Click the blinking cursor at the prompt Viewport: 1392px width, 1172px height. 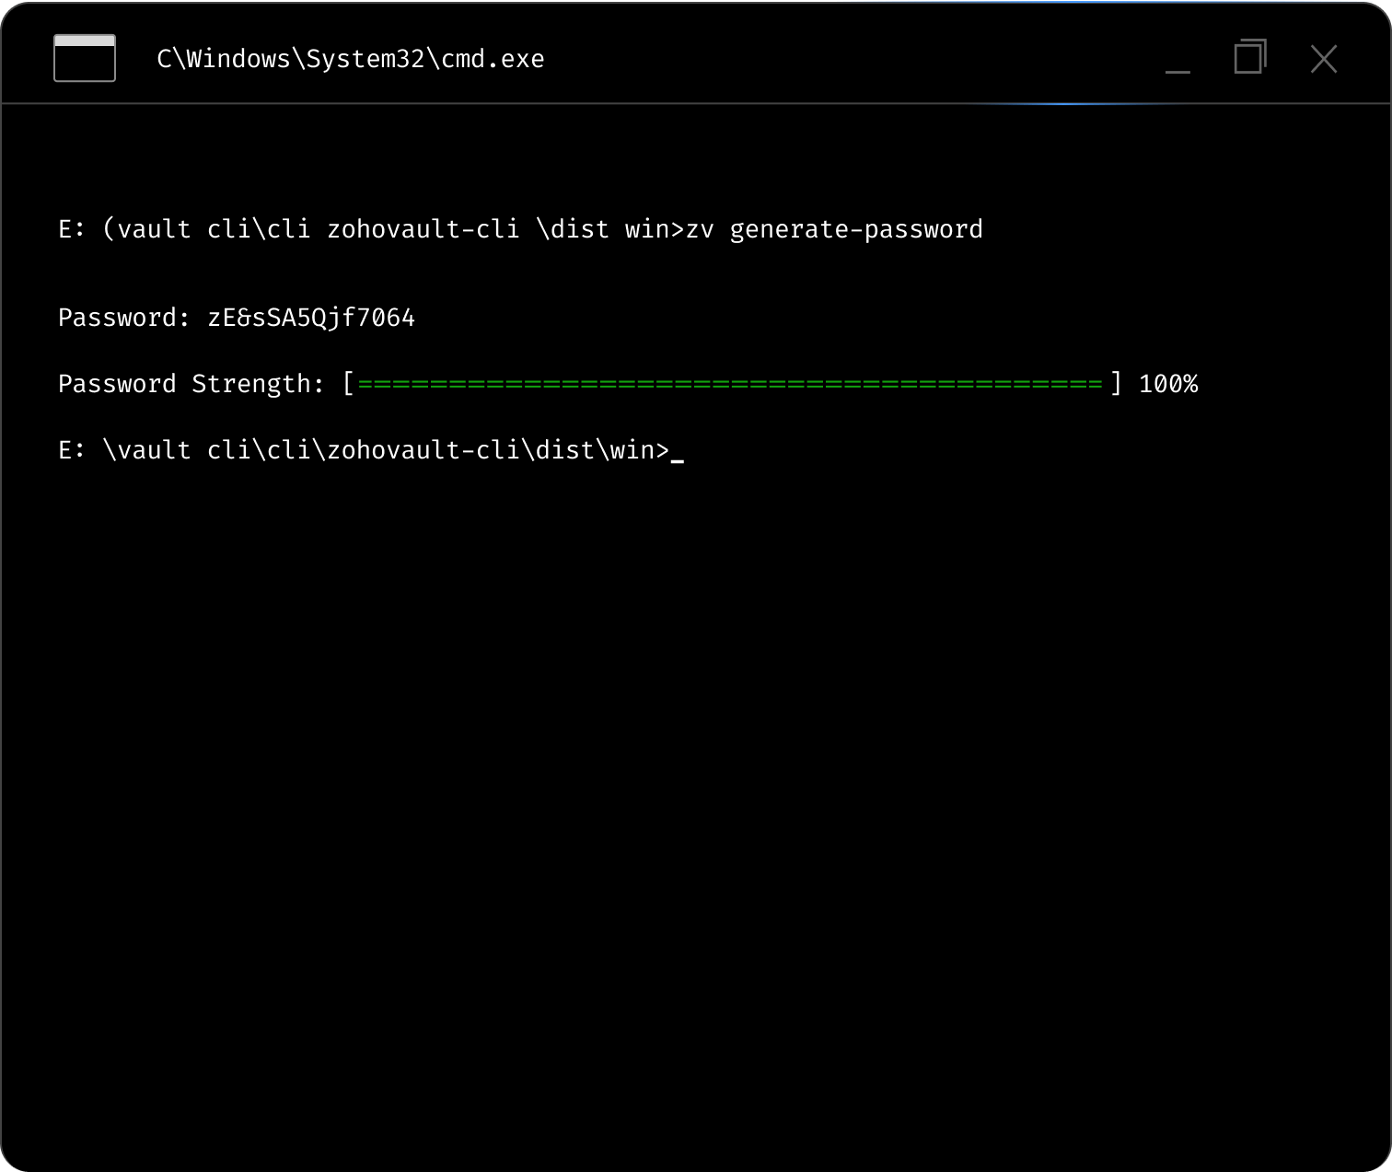click(678, 460)
